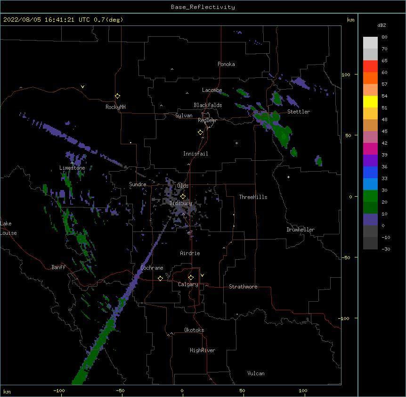Click the Banff label
This screenshot has height=397, width=406.
click(x=58, y=267)
